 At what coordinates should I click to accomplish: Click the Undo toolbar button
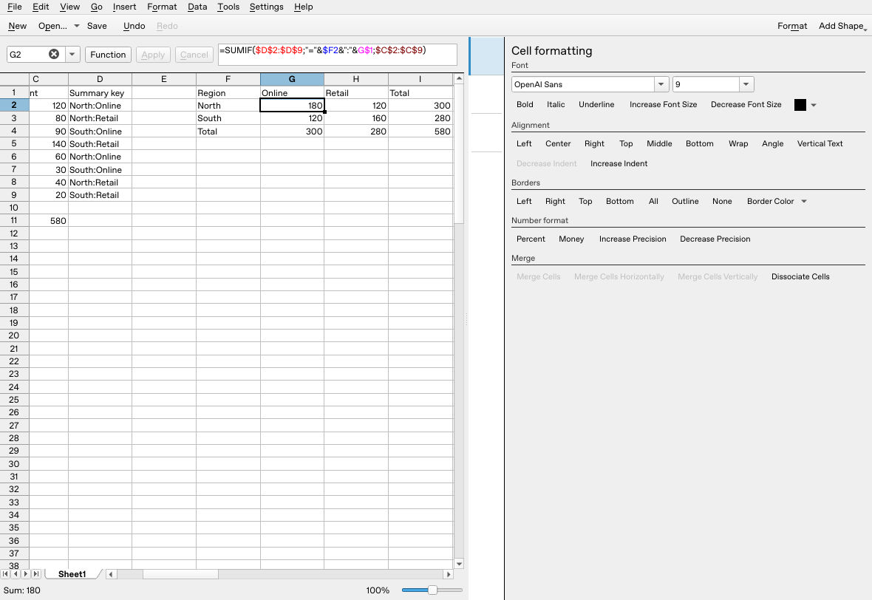coord(134,26)
